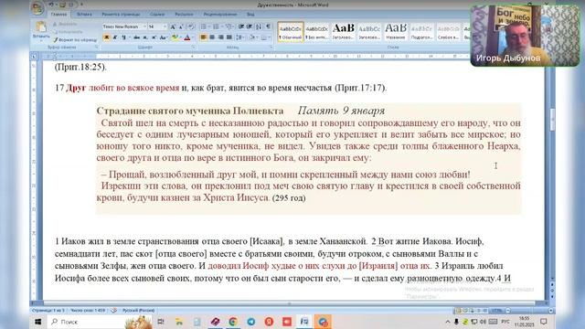This screenshot has width=585, height=329.
Task: Click the Numbering list icon
Action: pyautogui.click(x=216, y=27)
